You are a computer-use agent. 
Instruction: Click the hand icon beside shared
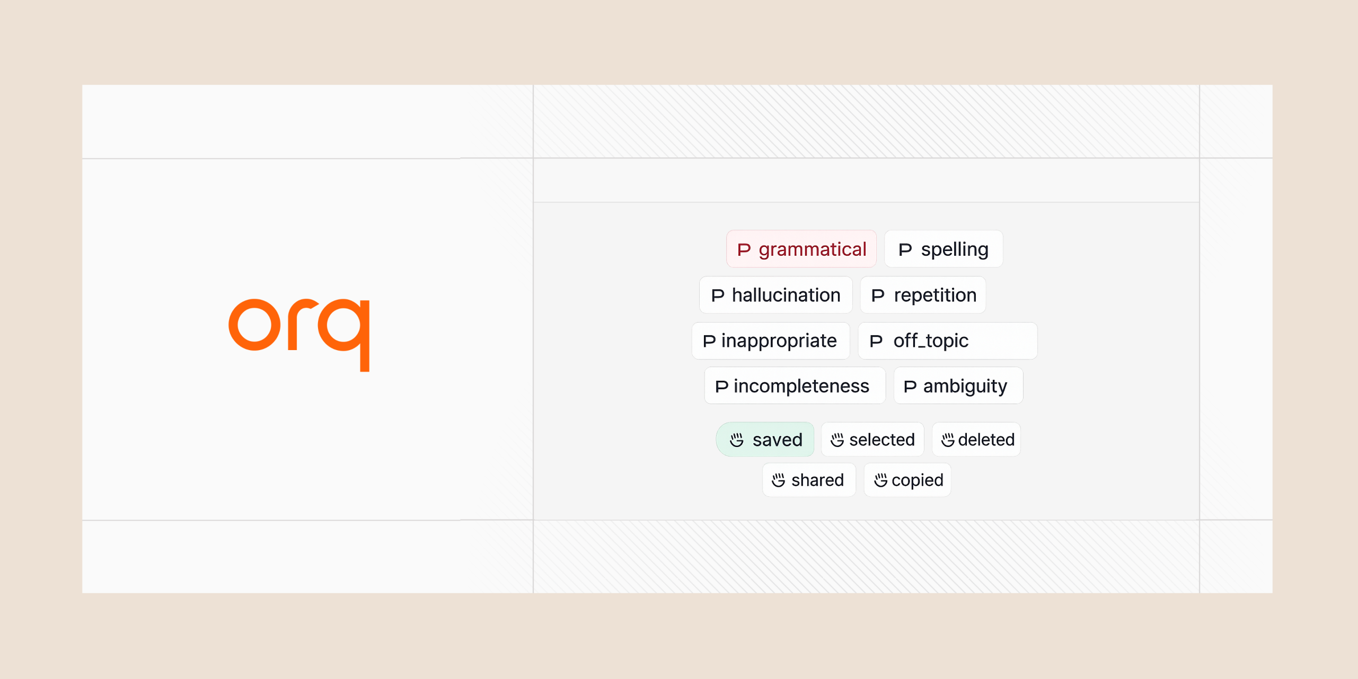point(778,480)
